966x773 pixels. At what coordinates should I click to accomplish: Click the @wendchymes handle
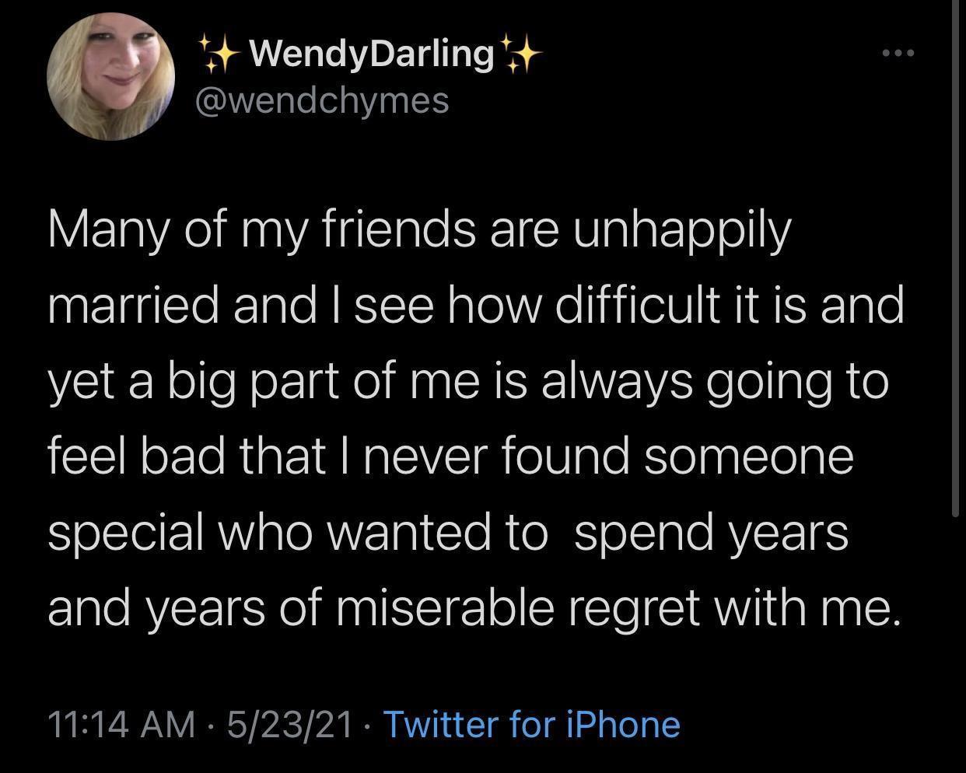click(x=322, y=100)
